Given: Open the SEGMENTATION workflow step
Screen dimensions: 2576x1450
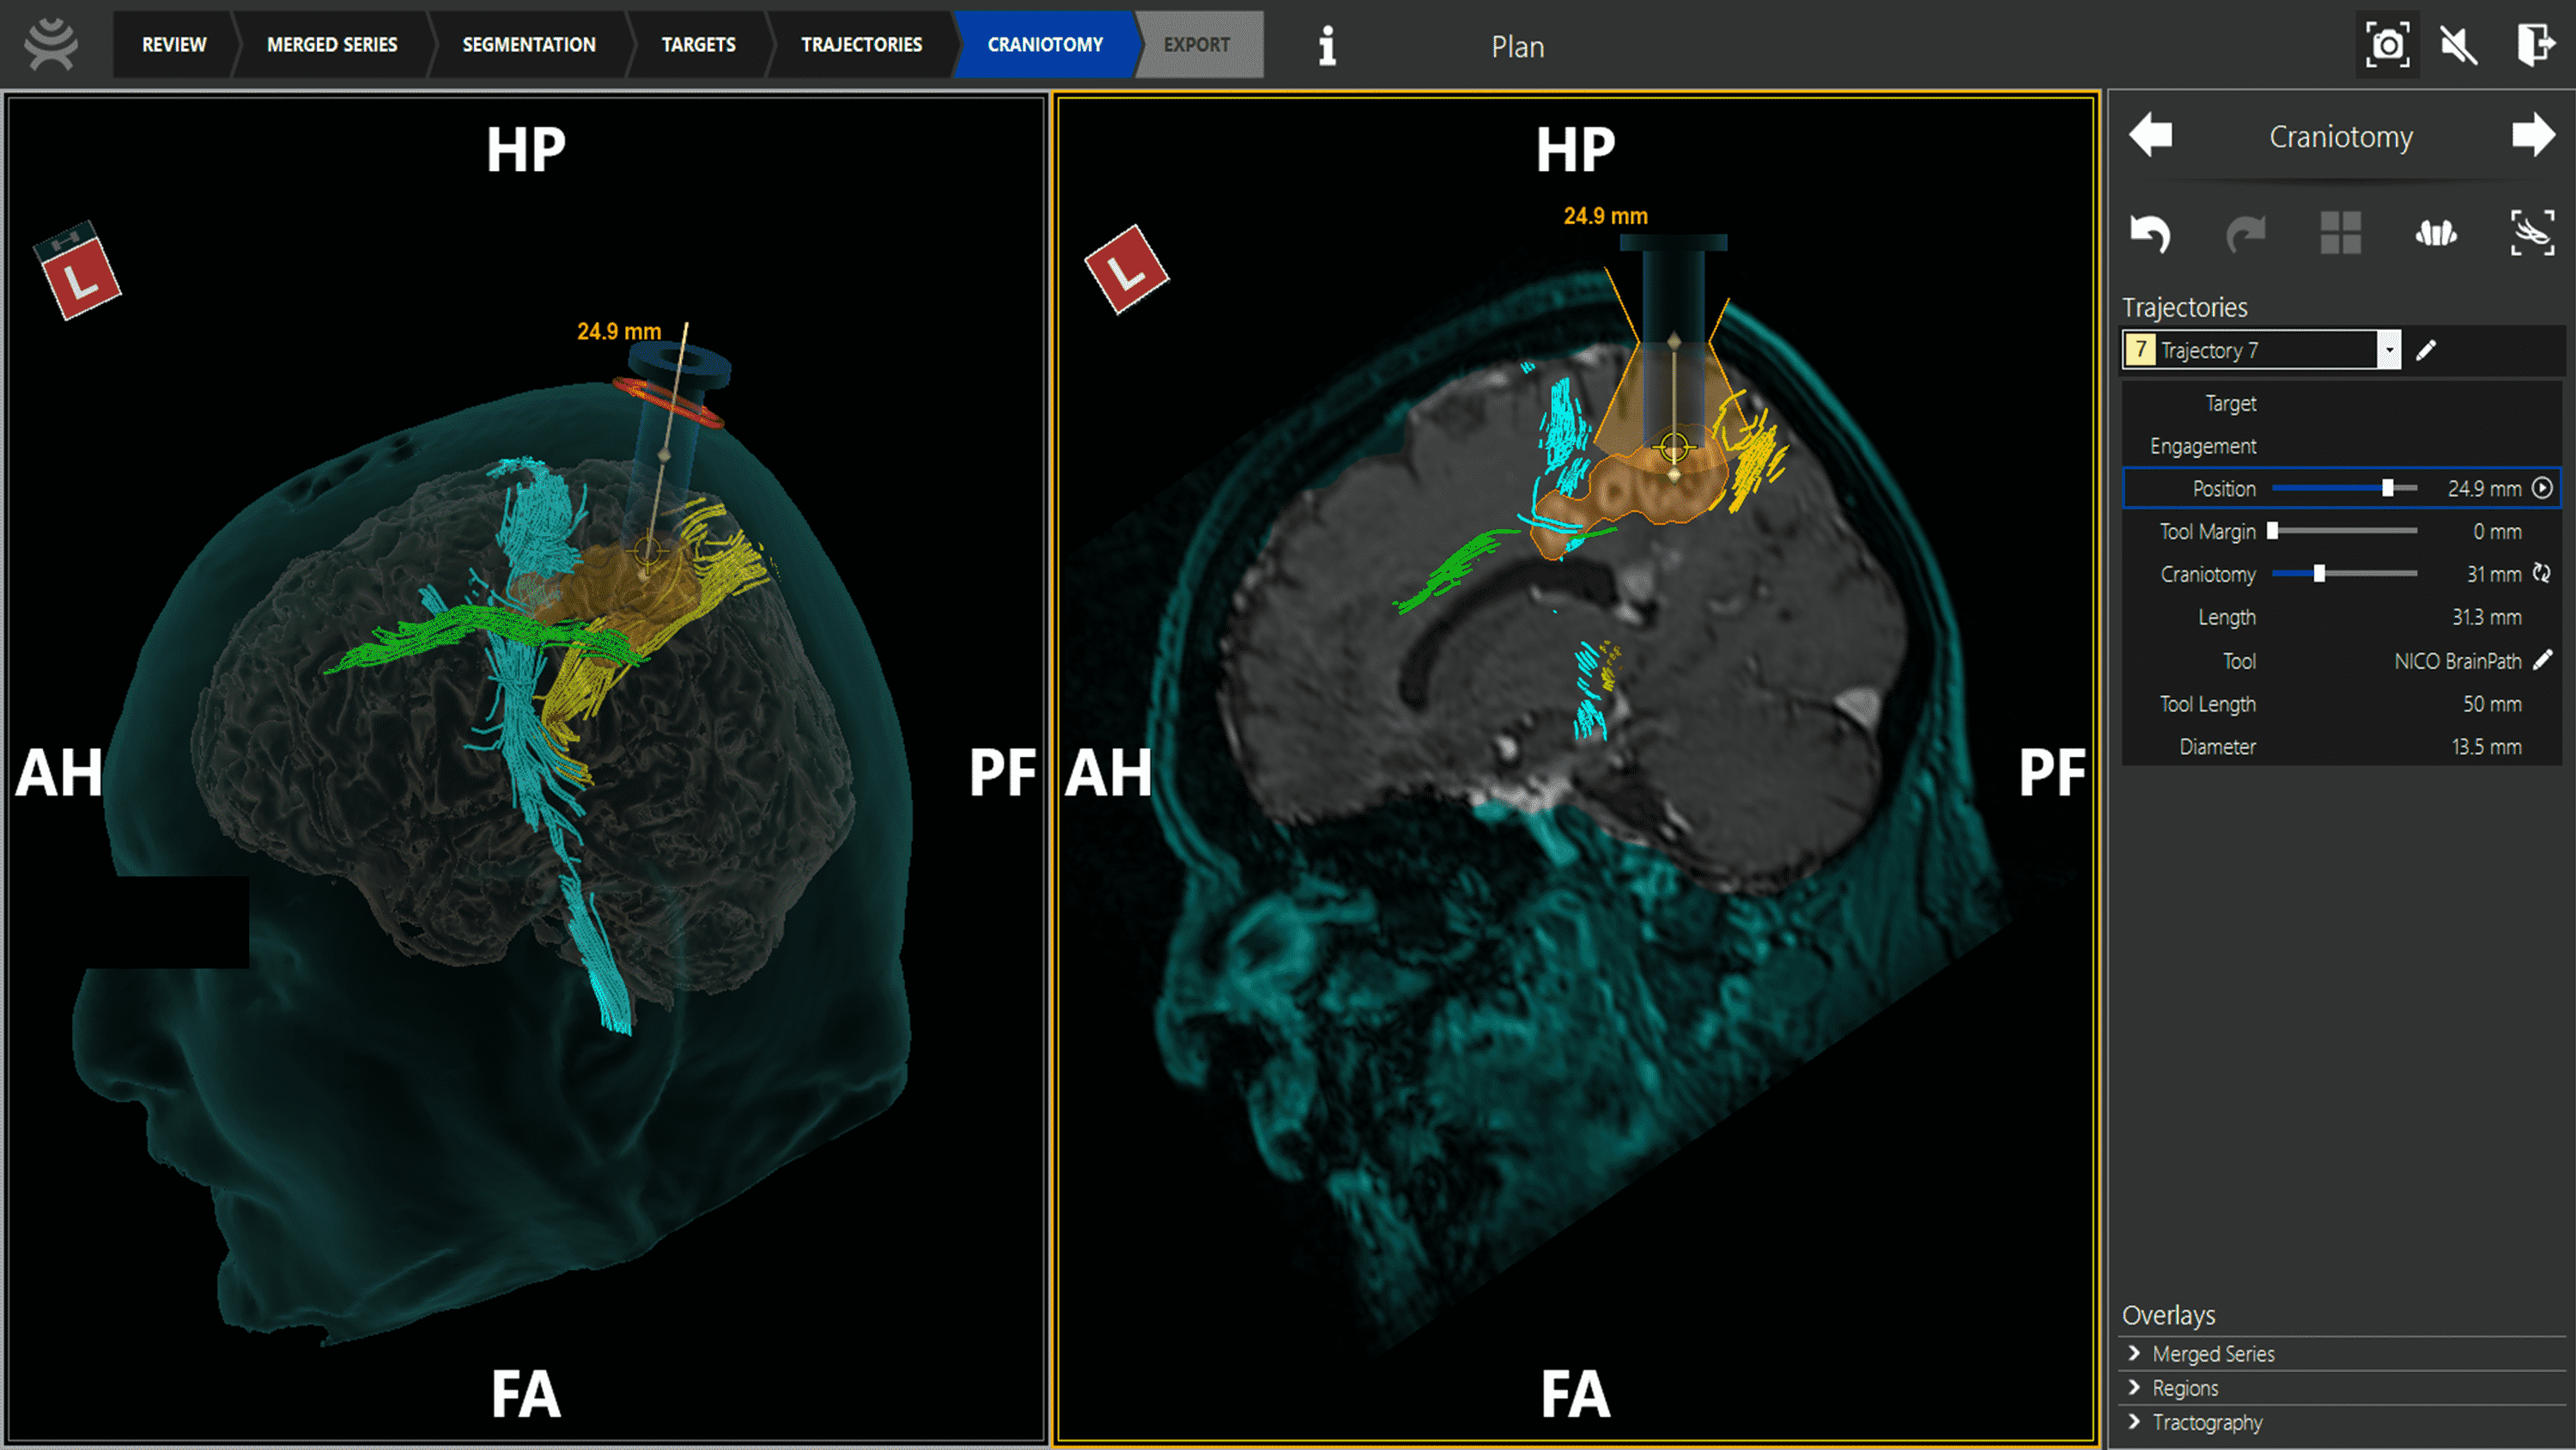Looking at the screenshot, I should point(528,44).
